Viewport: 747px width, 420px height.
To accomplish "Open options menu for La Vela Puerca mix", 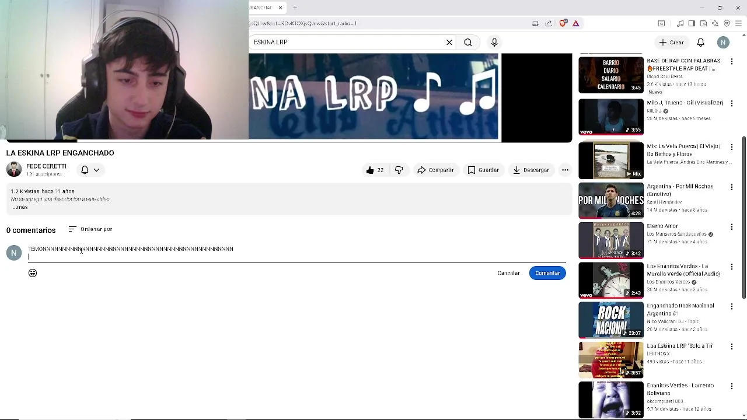I will (732, 147).
